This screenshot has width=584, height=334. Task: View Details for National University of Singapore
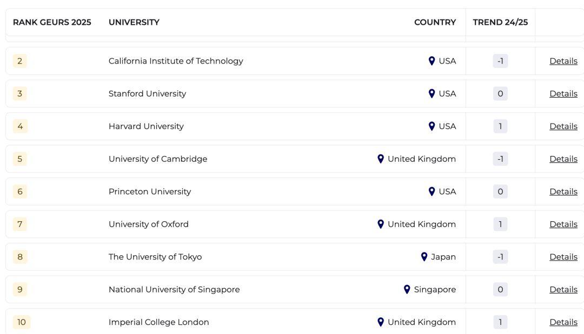[x=563, y=289]
